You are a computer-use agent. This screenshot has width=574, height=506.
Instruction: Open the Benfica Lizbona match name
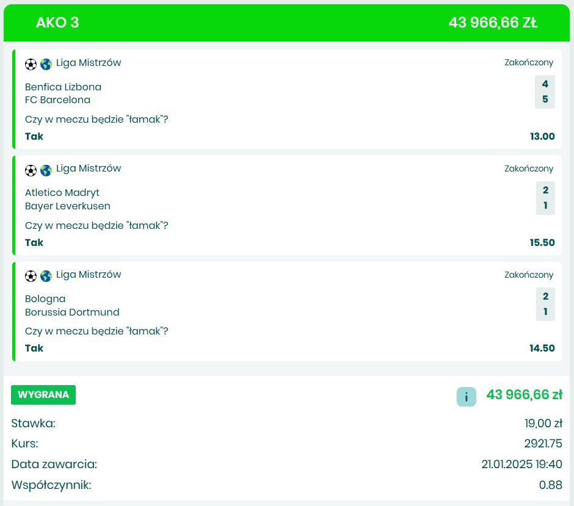(x=63, y=87)
